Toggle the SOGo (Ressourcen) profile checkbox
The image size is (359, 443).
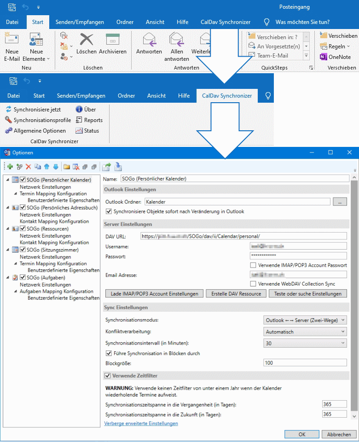click(x=23, y=228)
